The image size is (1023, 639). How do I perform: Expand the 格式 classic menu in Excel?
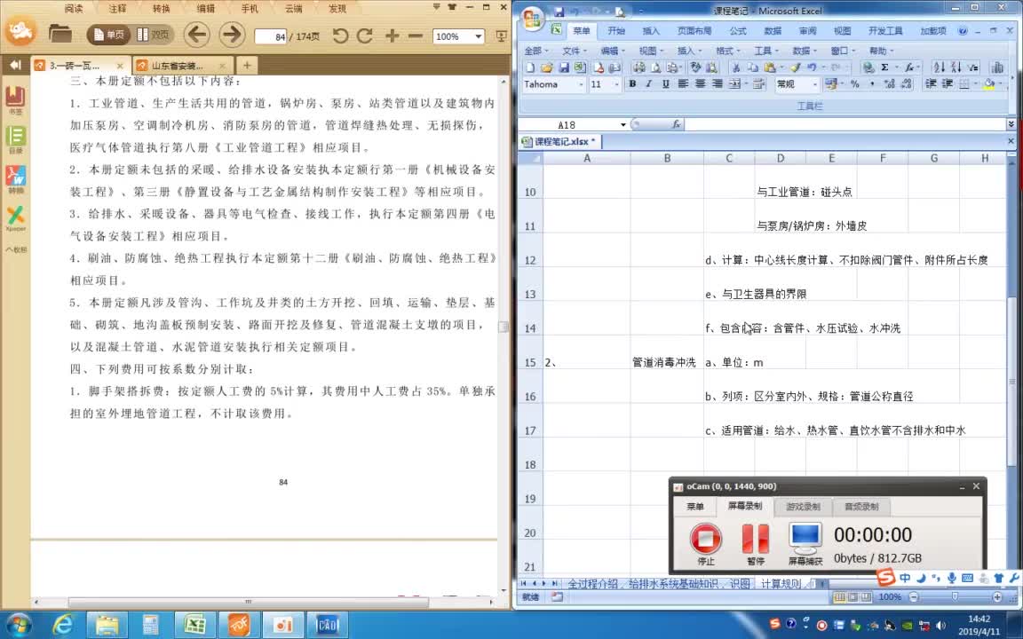point(727,51)
